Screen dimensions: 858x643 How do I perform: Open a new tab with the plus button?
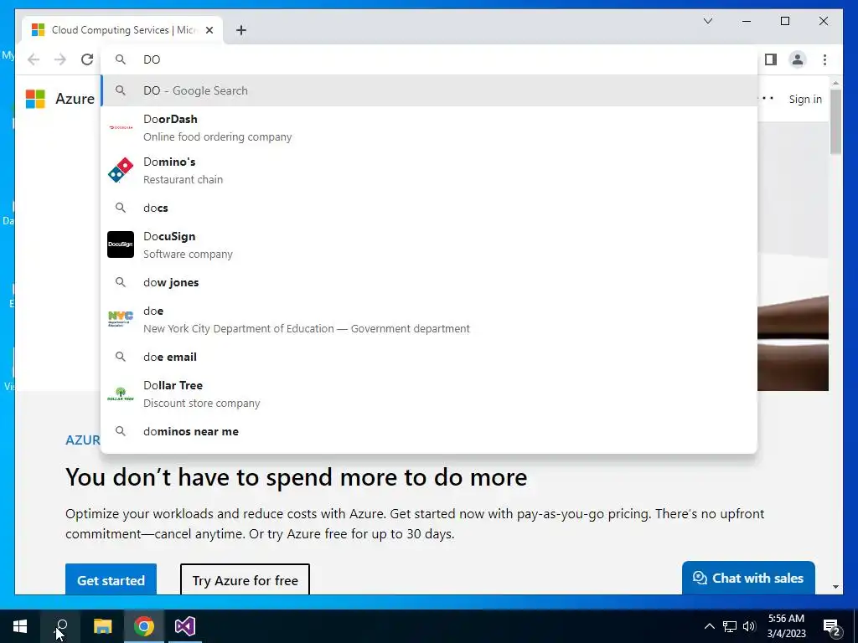[241, 30]
